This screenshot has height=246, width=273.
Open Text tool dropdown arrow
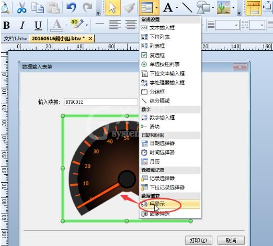tap(177, 8)
